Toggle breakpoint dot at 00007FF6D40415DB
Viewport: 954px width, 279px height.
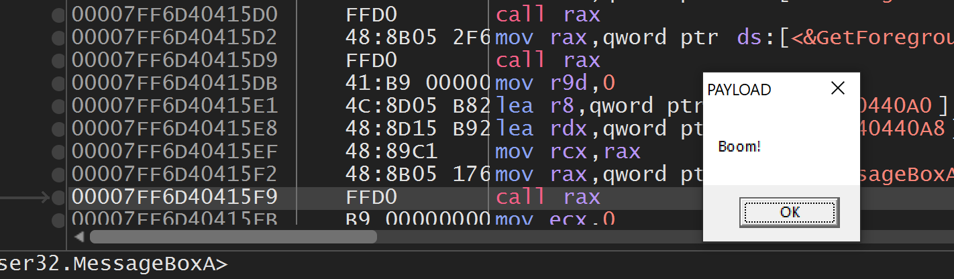tap(59, 82)
